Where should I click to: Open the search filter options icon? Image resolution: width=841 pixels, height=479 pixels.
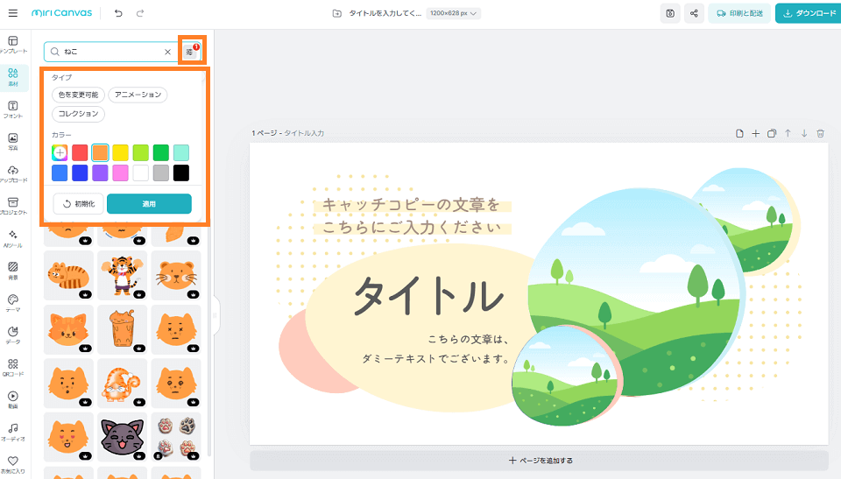(190, 53)
